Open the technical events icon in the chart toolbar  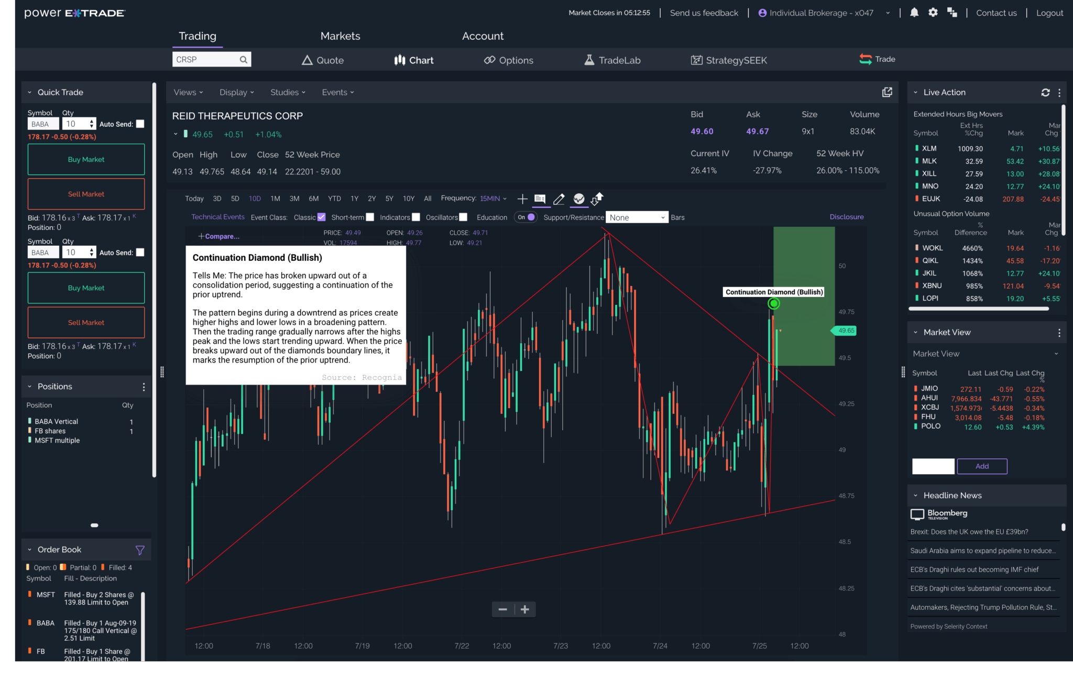pyautogui.click(x=578, y=199)
